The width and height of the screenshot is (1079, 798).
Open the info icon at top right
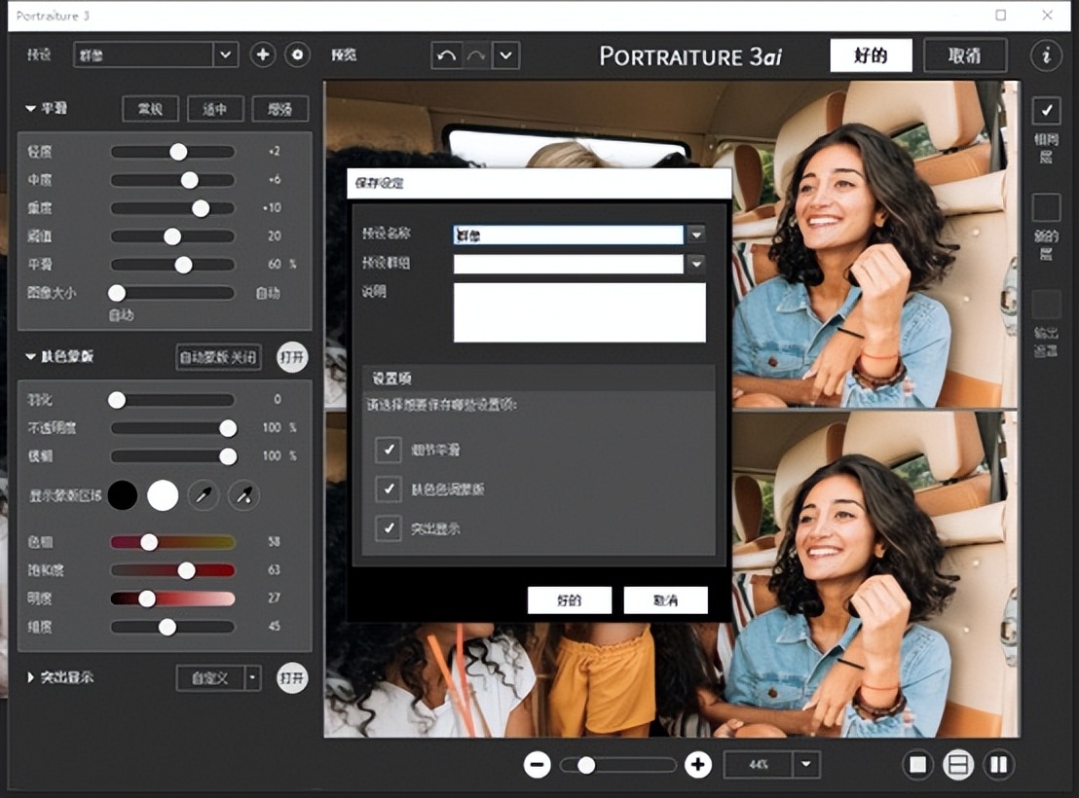[x=1046, y=54]
